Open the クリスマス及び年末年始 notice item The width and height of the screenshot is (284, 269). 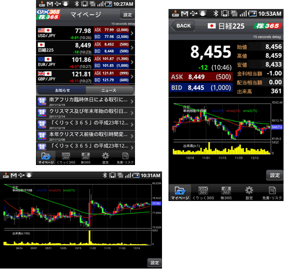click(85, 113)
